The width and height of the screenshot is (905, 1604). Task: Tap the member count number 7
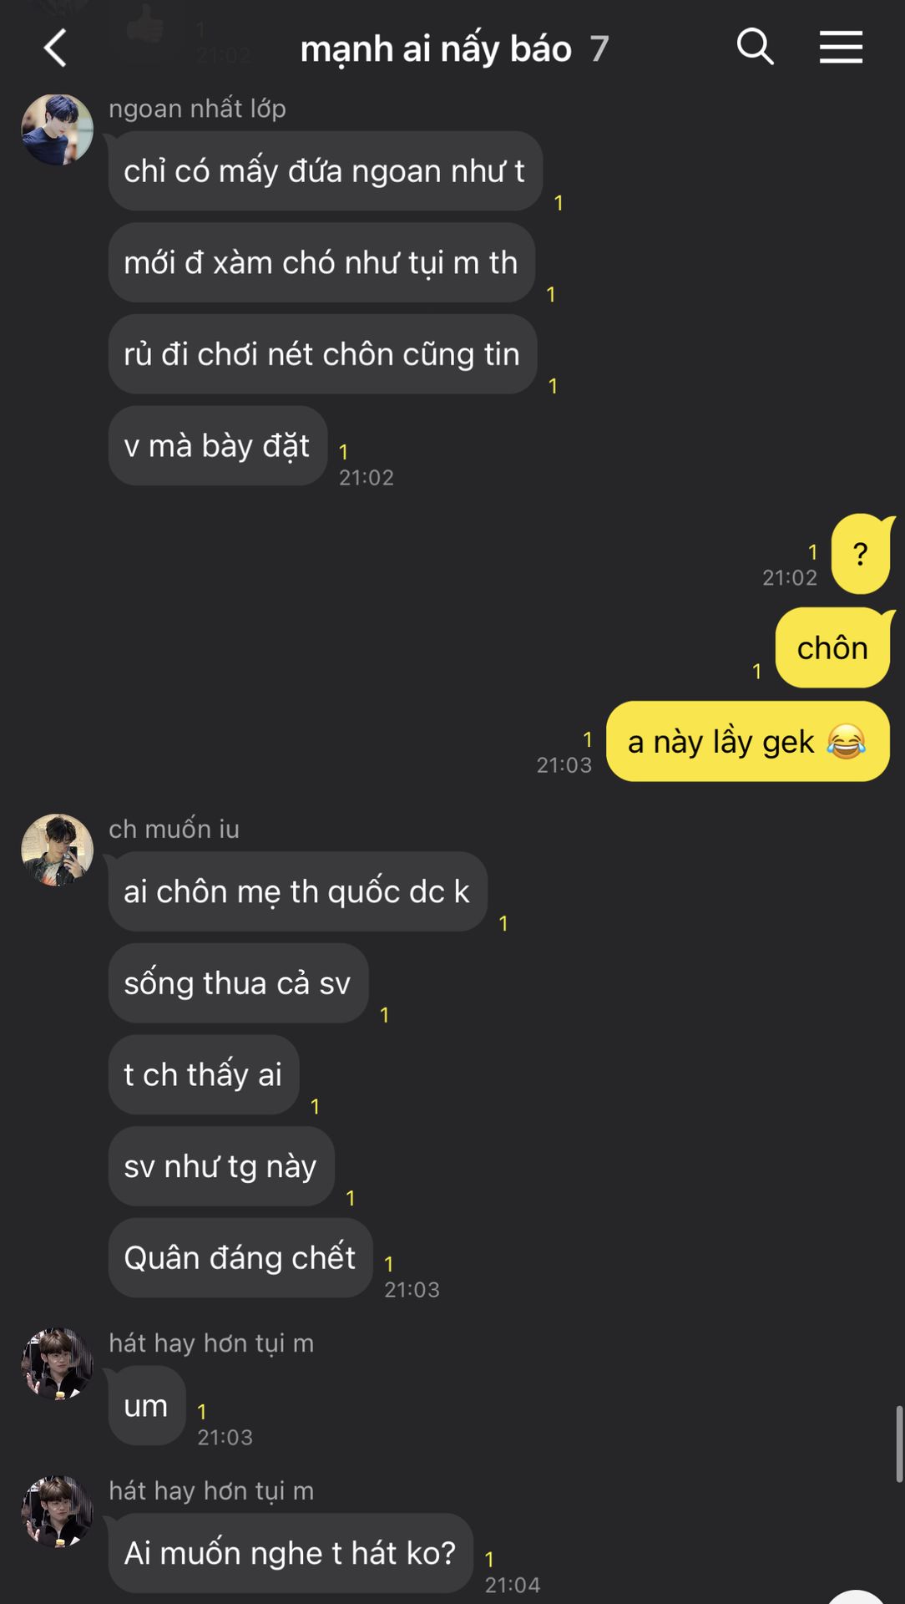(599, 49)
